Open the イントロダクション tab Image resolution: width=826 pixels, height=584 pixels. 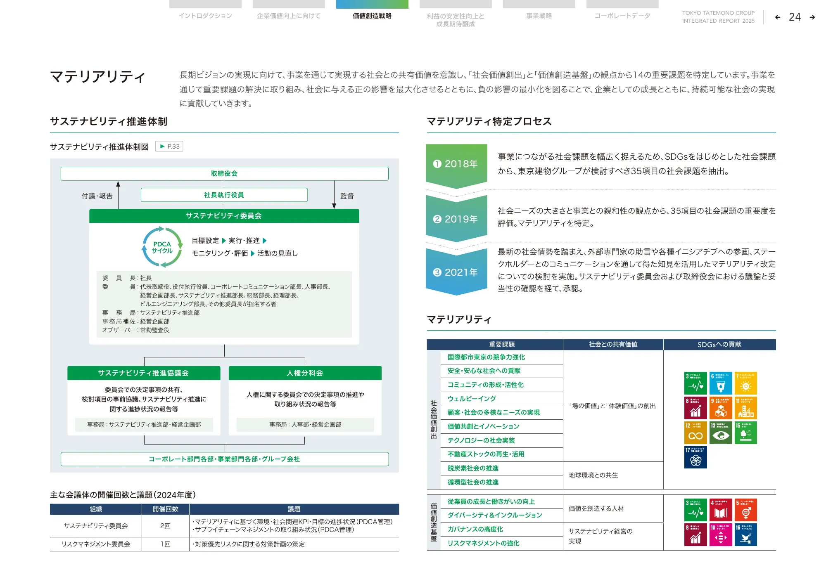pyautogui.click(x=205, y=16)
